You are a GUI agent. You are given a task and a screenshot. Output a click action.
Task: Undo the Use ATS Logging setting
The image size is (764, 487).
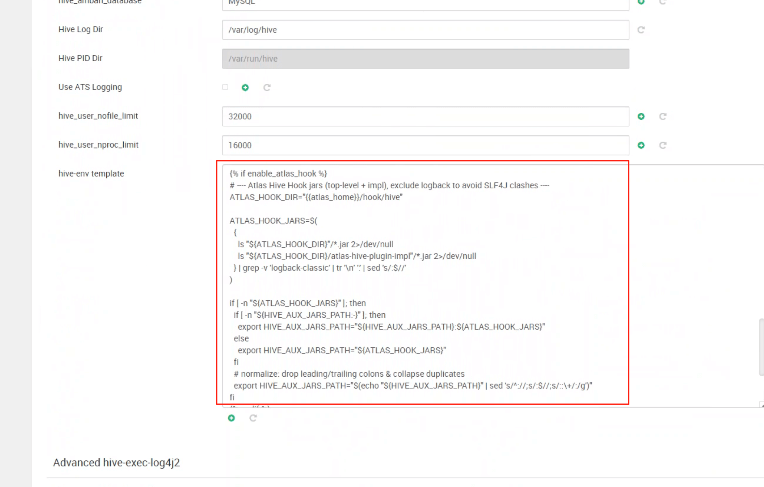pyautogui.click(x=266, y=88)
